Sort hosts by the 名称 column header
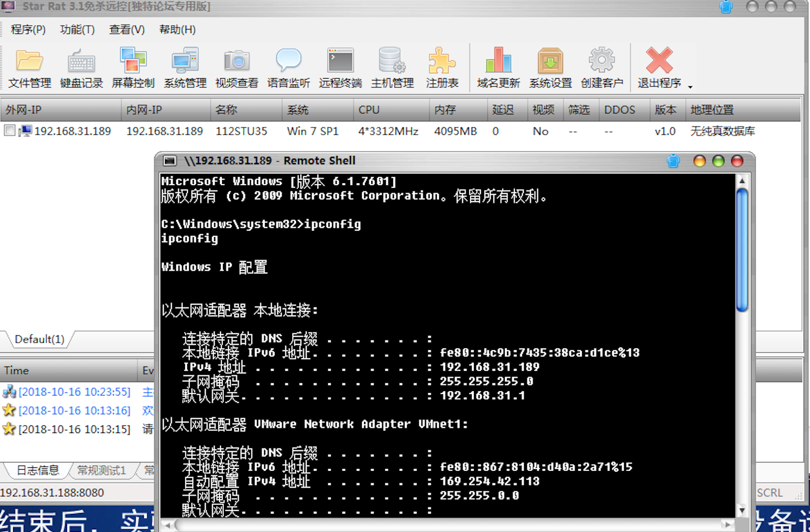This screenshot has height=532, width=810. coord(246,110)
